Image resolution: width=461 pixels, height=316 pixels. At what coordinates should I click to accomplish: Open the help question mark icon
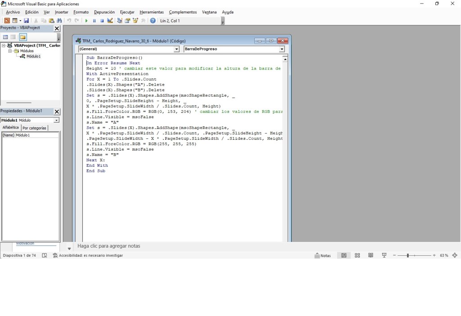[x=153, y=21]
